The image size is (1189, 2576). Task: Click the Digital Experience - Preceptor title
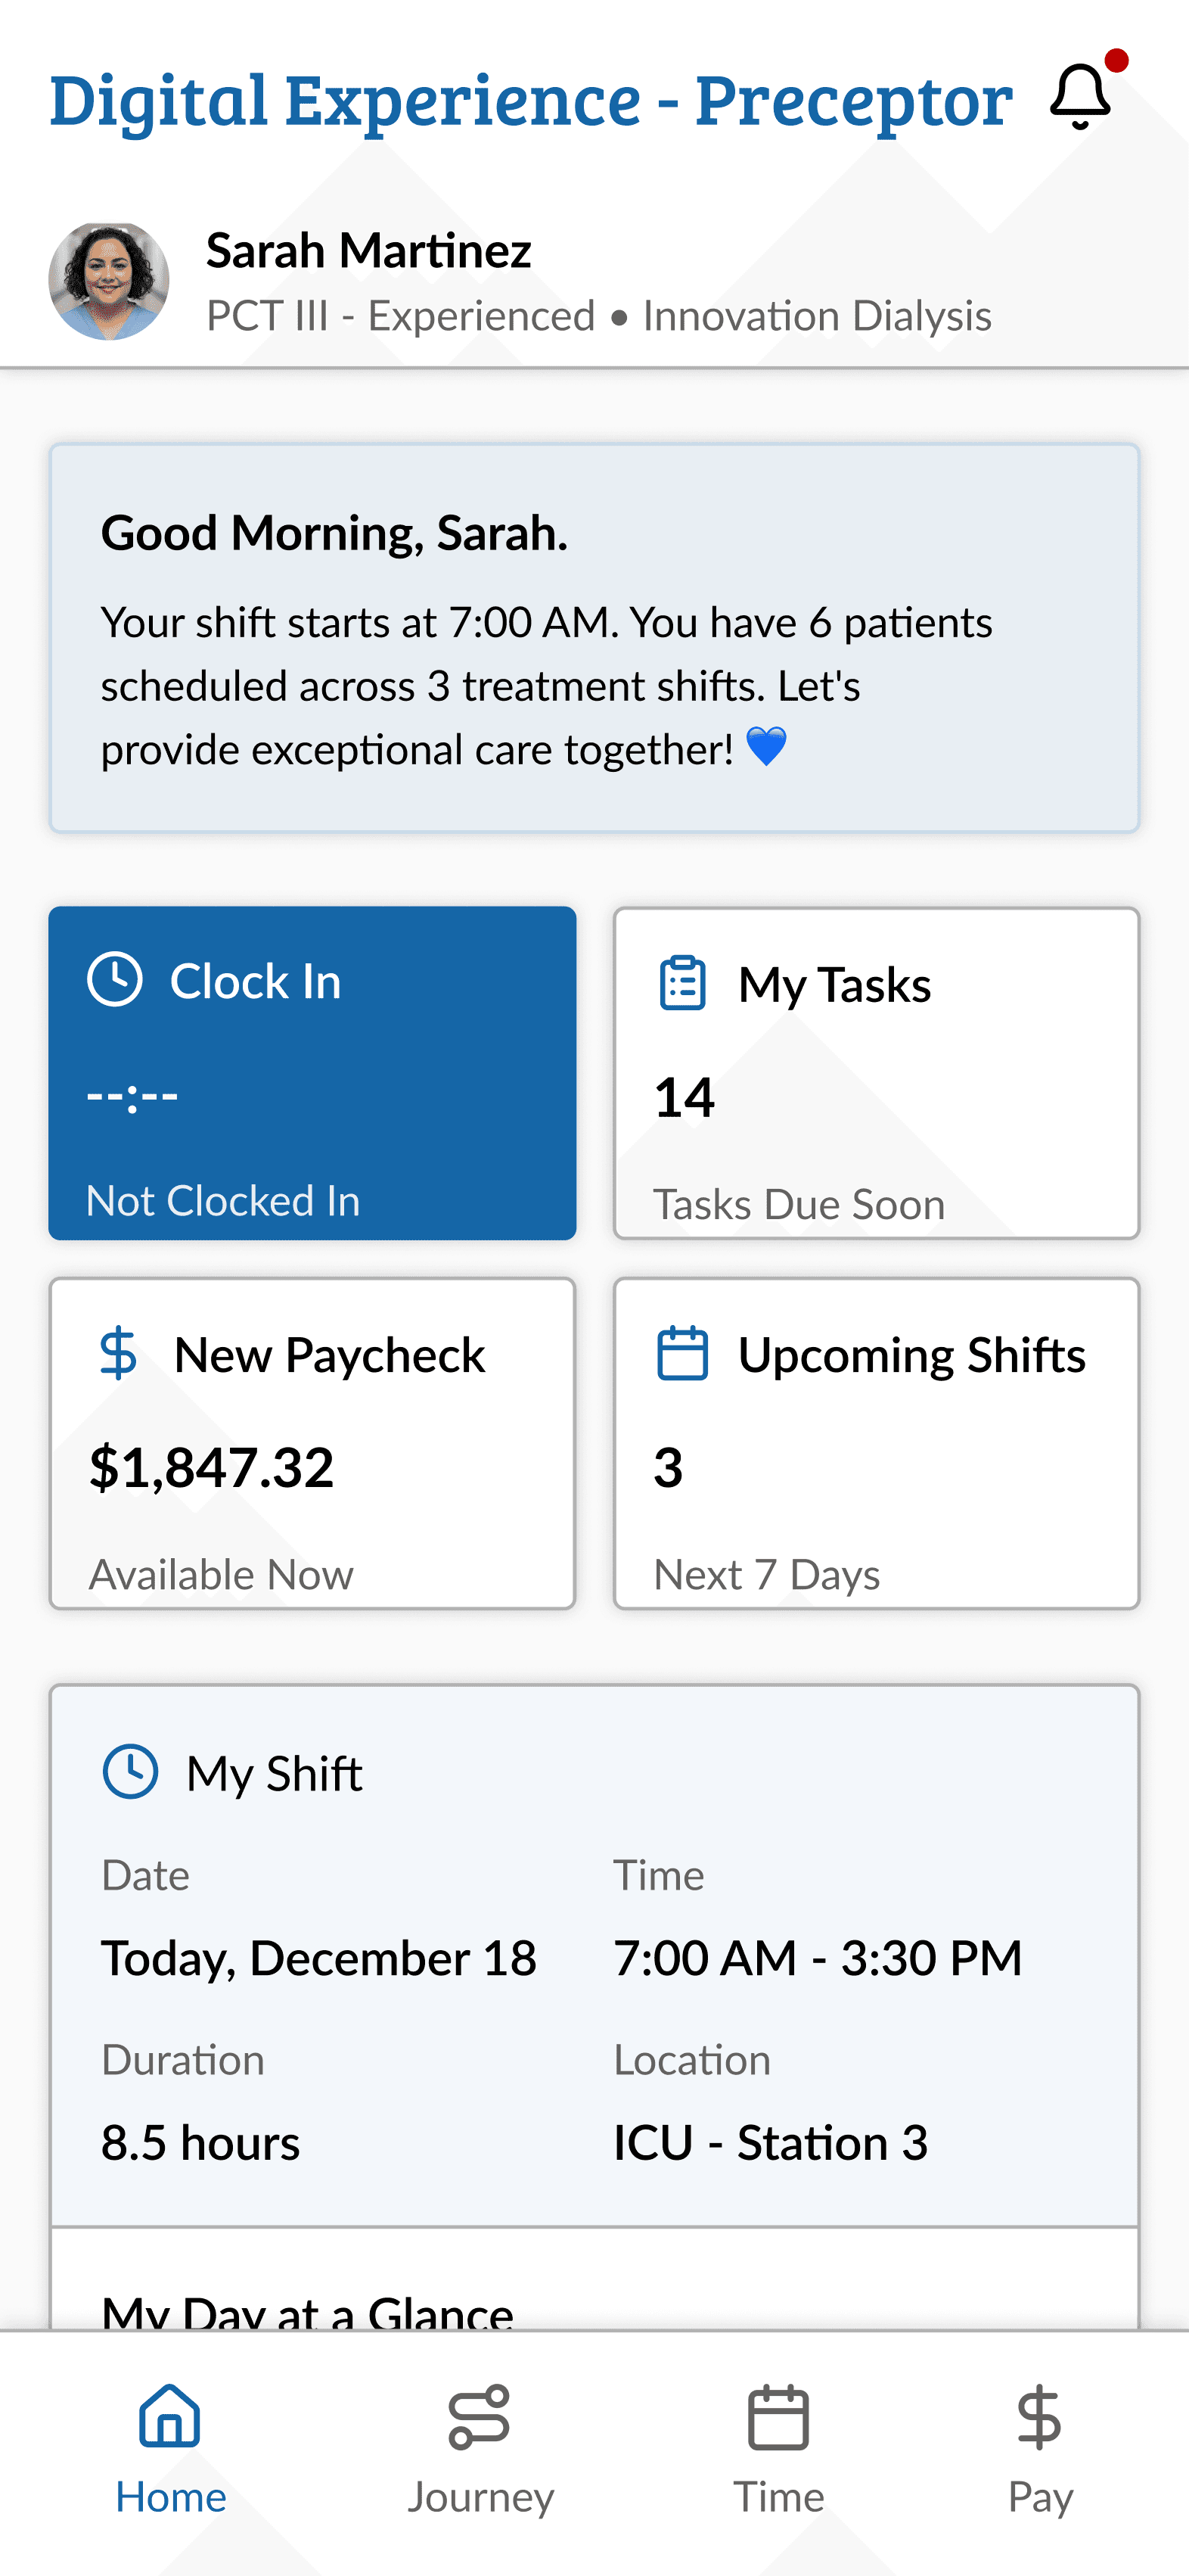coord(532,101)
